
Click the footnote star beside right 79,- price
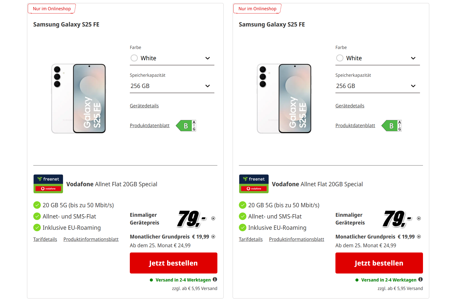[419, 218]
